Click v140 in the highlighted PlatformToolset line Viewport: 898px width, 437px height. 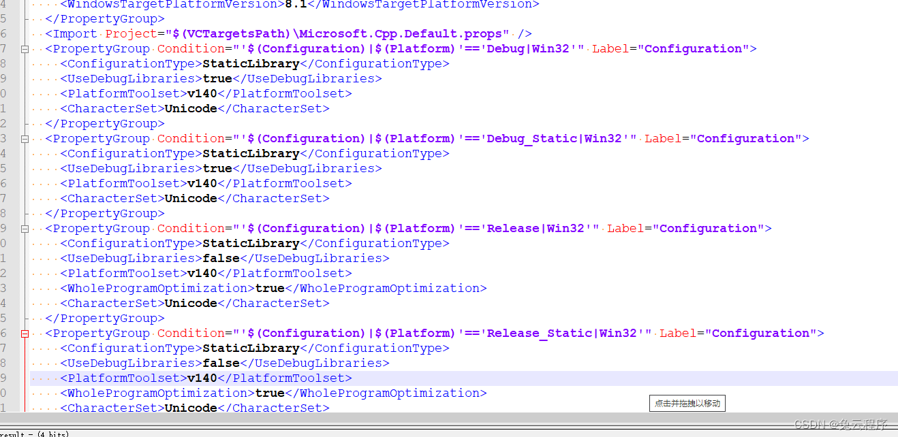(x=202, y=378)
